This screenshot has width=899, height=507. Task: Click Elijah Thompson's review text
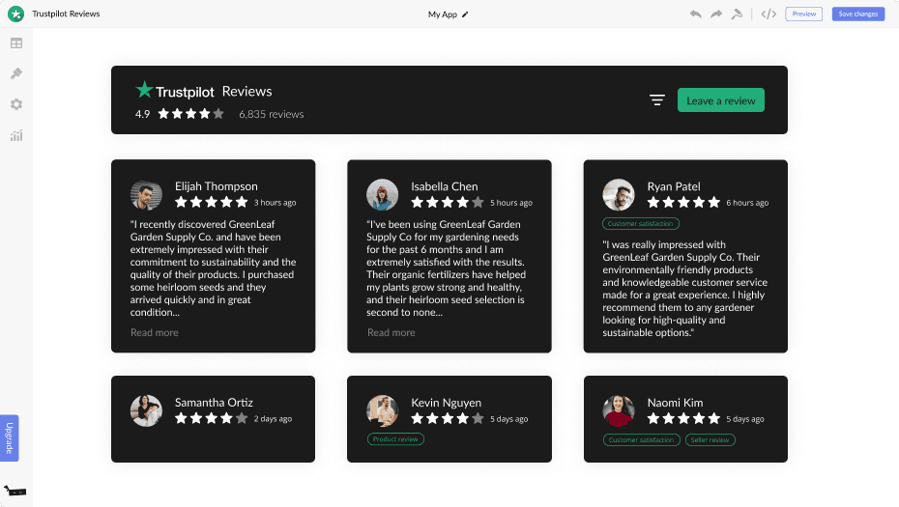tap(214, 268)
